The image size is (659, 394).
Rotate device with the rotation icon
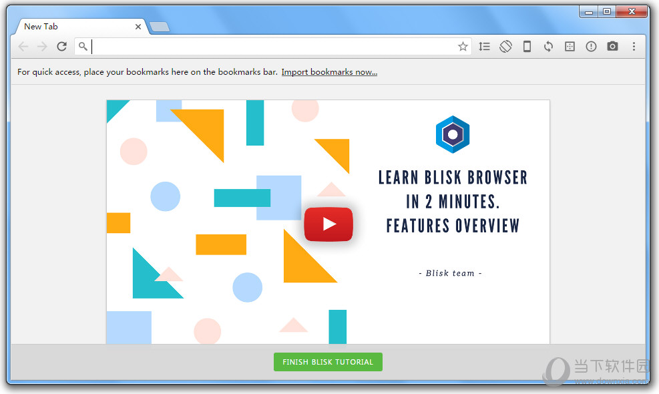click(x=505, y=46)
